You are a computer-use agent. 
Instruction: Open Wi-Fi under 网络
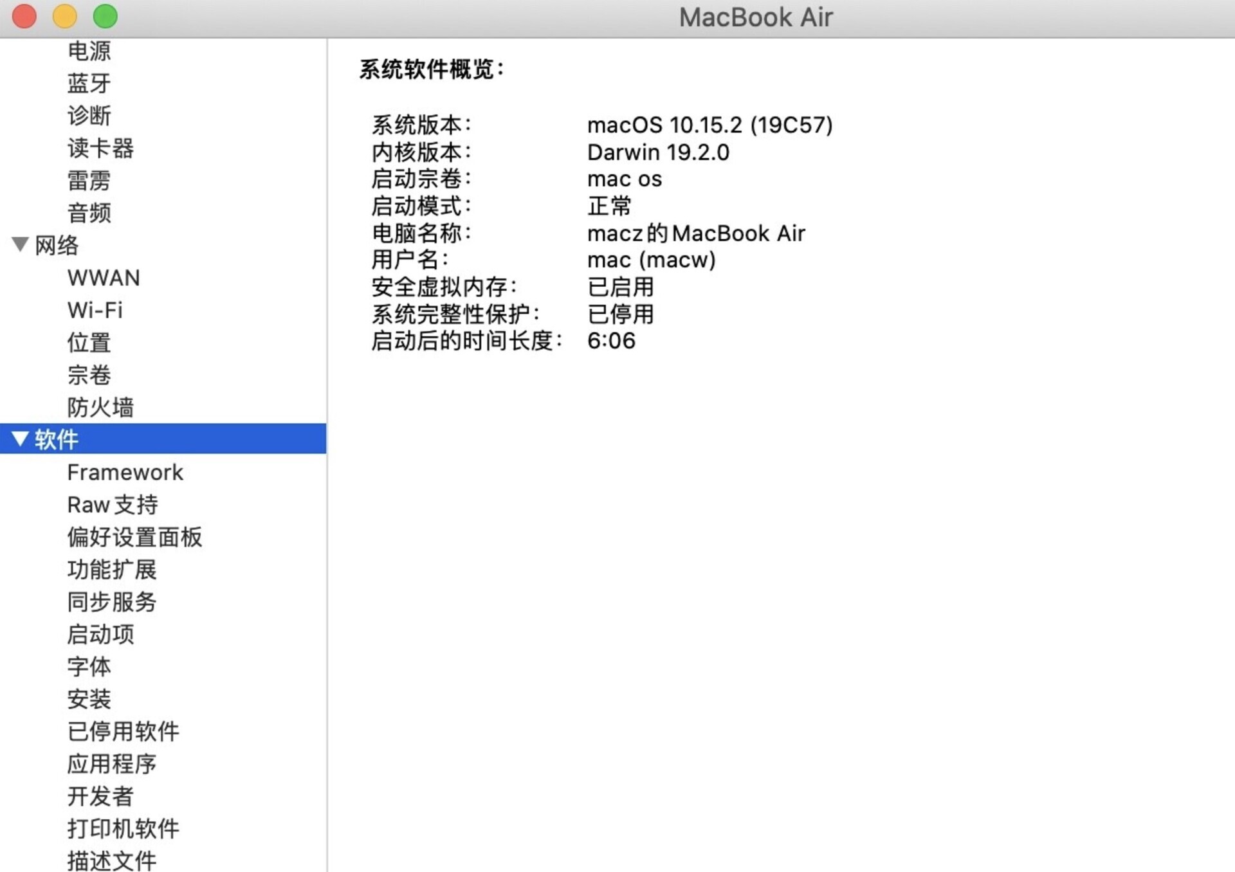[x=95, y=310]
